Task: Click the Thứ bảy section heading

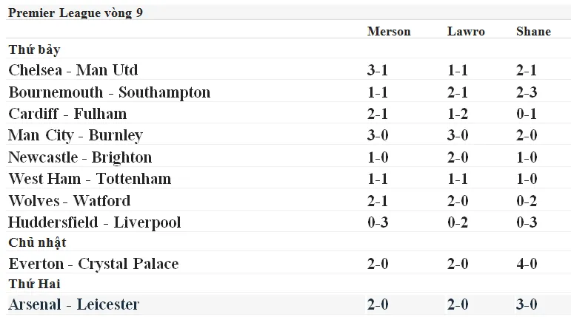Action: pos(34,50)
